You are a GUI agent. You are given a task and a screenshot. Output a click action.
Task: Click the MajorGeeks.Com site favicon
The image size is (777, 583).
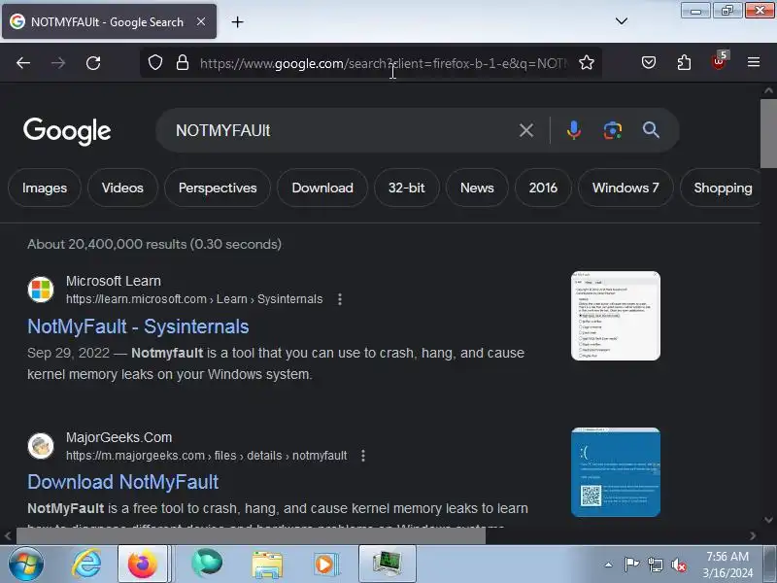41,446
